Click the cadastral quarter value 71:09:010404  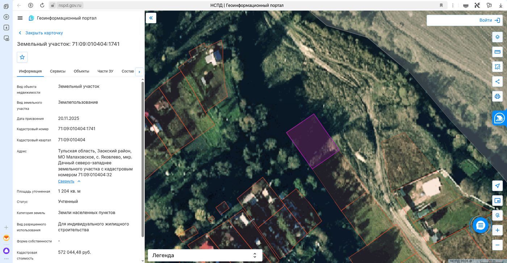tap(72, 140)
